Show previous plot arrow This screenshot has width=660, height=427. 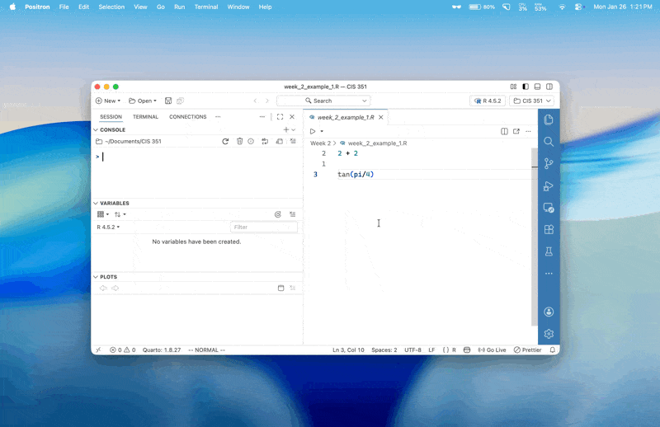point(103,289)
